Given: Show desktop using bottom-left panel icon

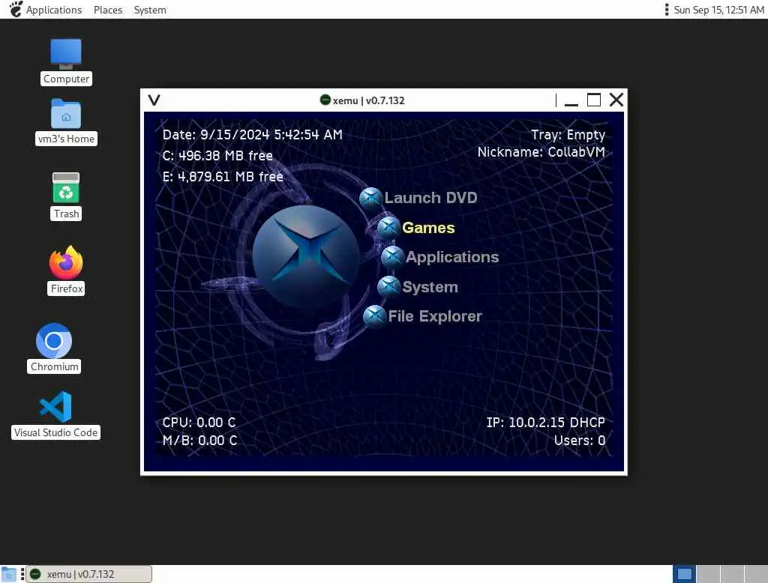Looking at the screenshot, I should [8, 574].
